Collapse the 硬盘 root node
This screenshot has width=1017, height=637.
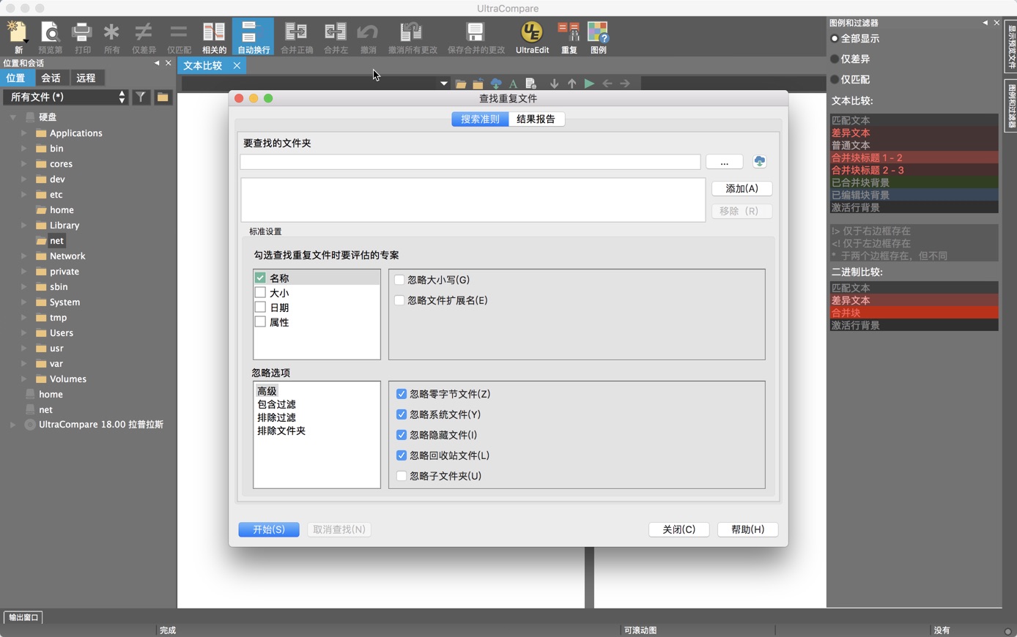coord(12,117)
